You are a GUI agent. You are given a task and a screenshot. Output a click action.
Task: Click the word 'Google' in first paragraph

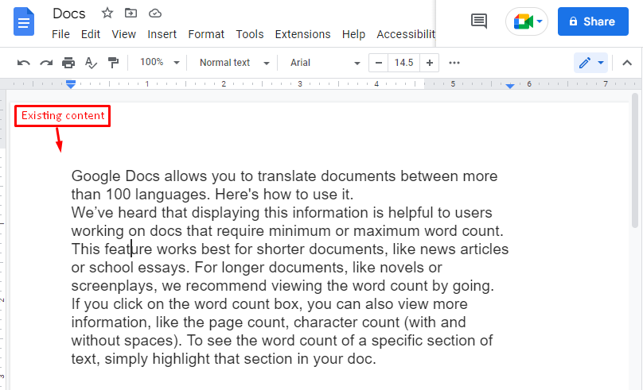pyautogui.click(x=96, y=176)
